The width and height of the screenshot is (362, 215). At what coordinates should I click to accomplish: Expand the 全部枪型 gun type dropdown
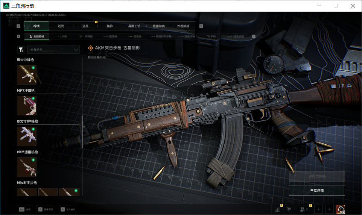click(x=53, y=50)
